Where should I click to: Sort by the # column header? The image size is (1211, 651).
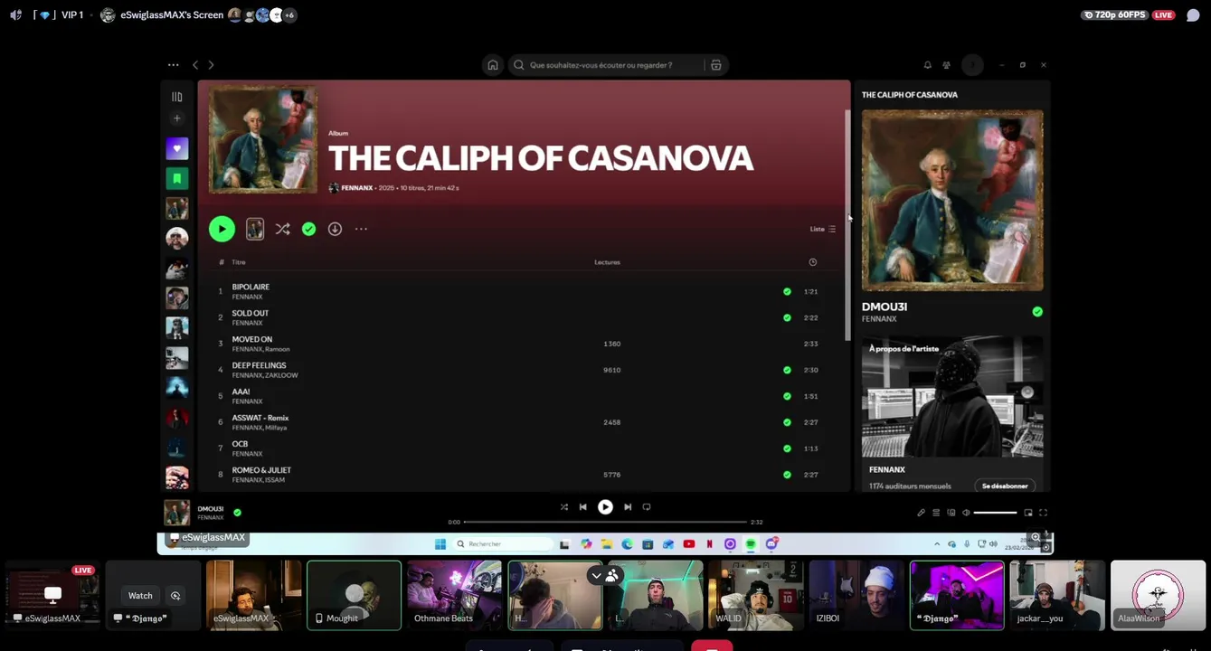[x=221, y=262]
